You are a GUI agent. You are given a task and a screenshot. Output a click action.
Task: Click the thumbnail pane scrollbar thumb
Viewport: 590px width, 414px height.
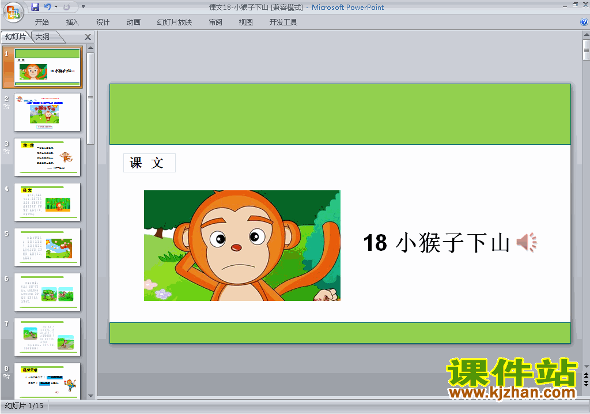point(90,99)
